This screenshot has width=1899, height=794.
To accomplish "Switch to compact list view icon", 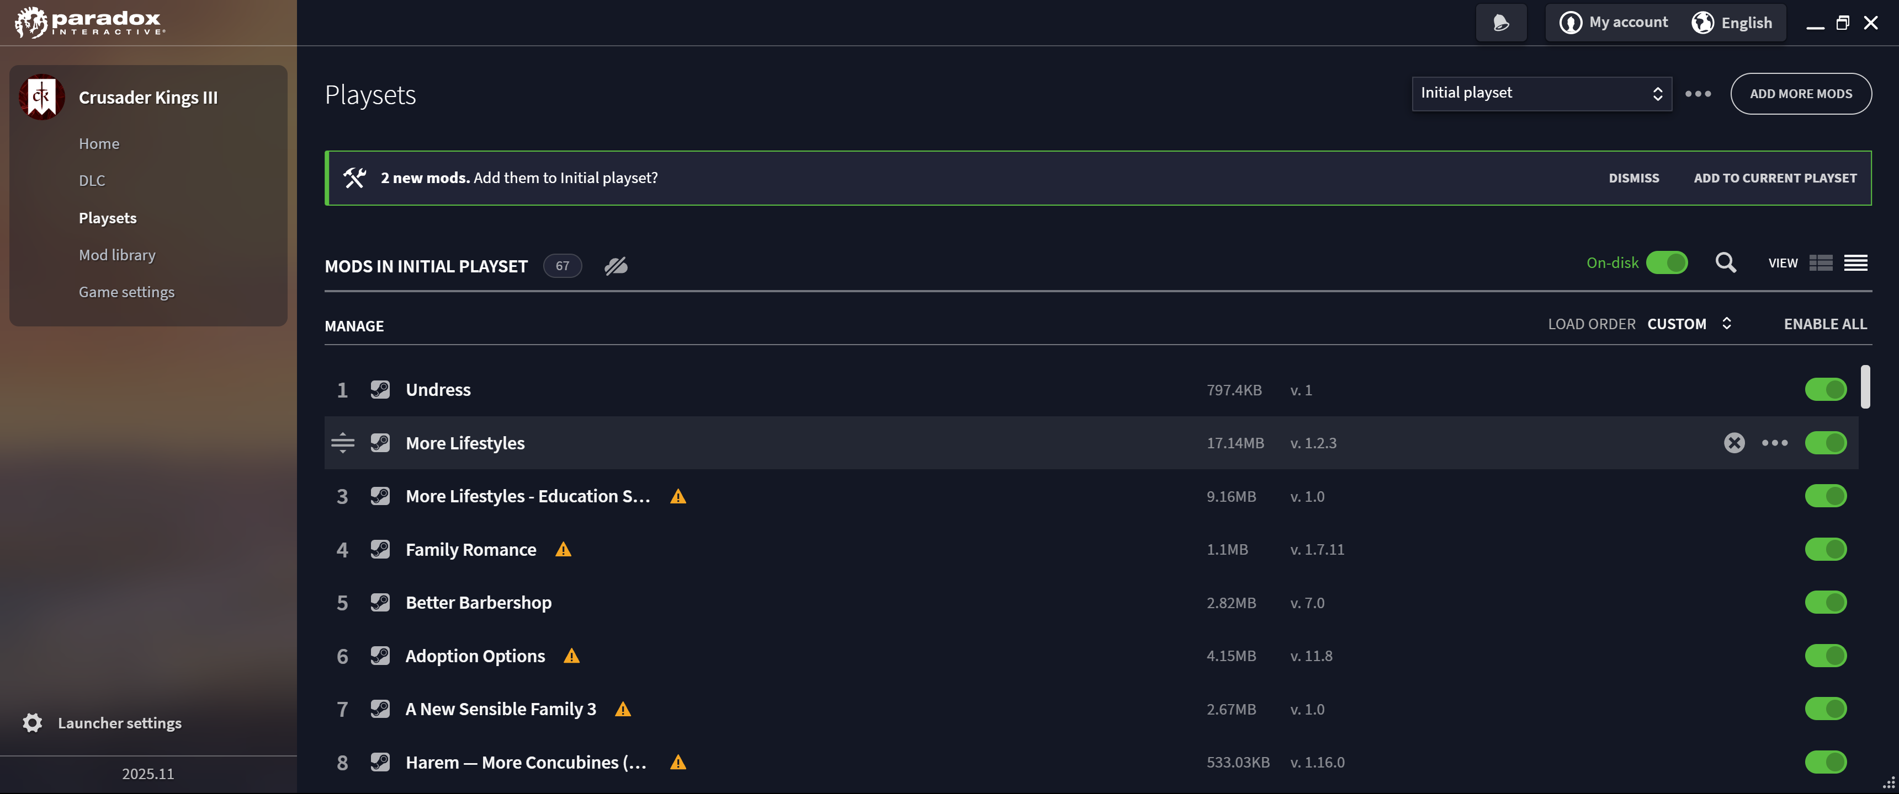I will point(1855,263).
